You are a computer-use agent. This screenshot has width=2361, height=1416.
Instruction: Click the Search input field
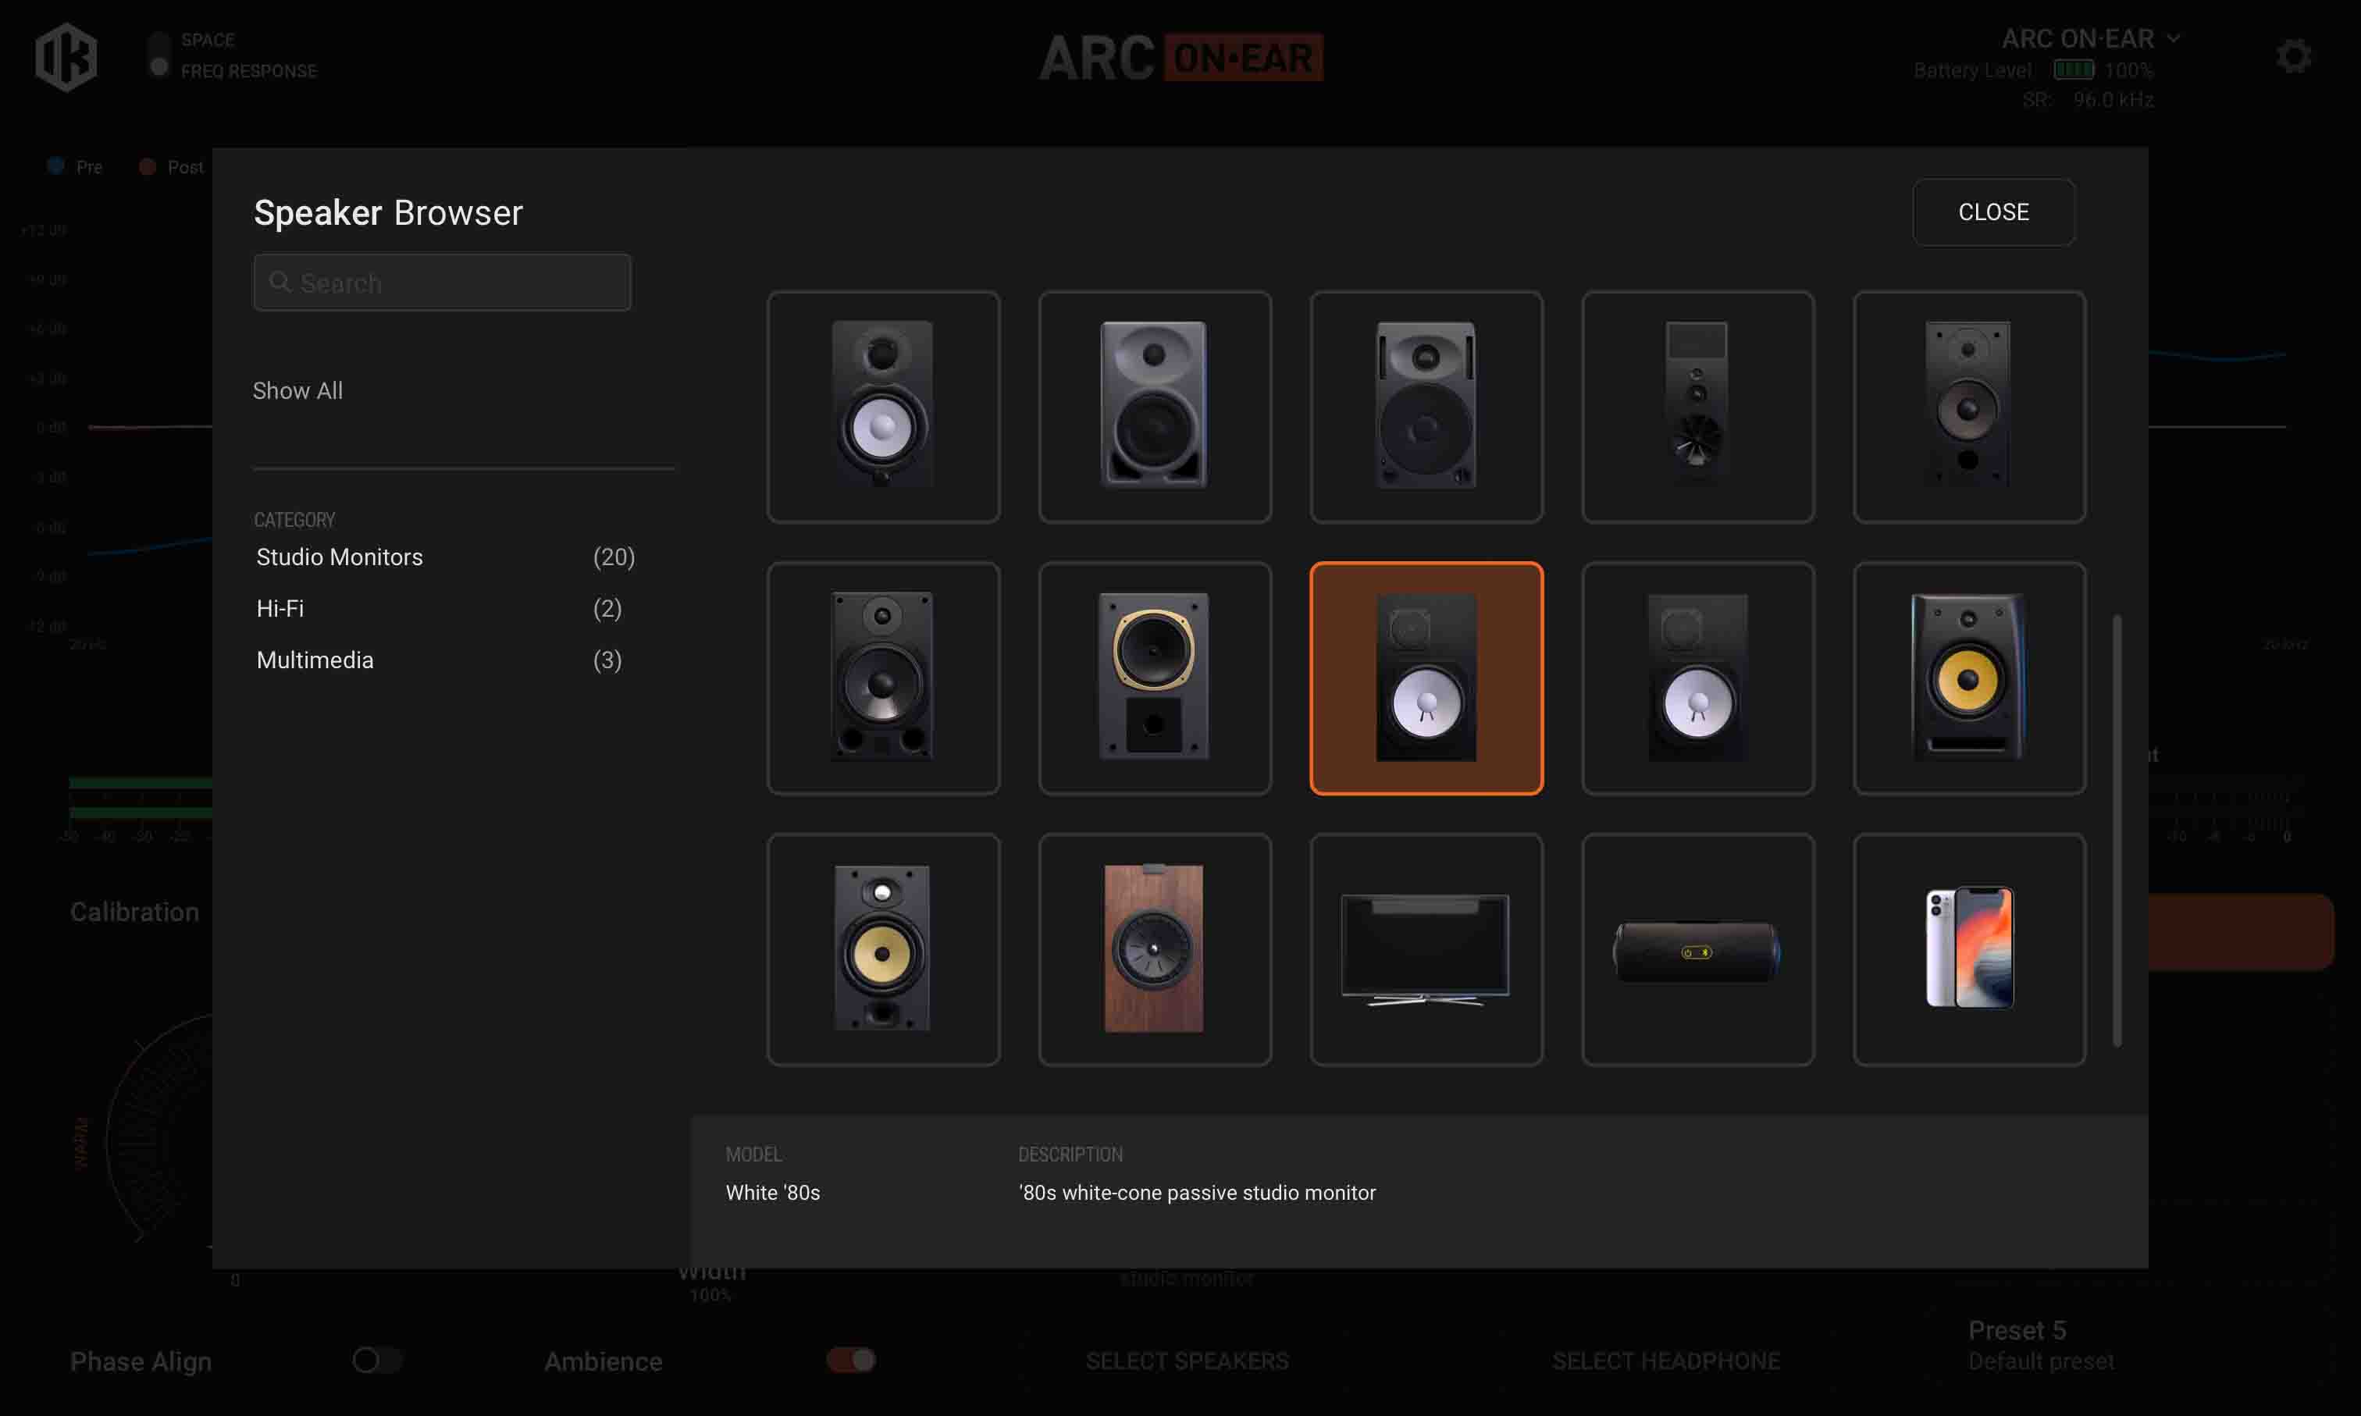tap(442, 283)
